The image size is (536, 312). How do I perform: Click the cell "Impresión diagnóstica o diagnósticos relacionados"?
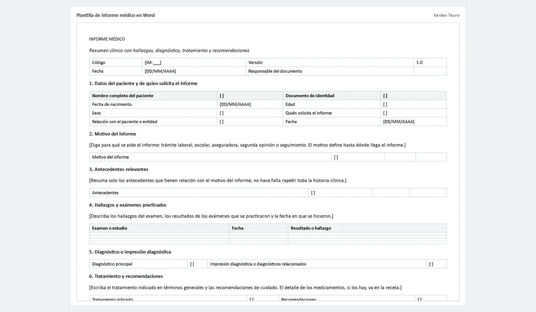(x=317, y=264)
